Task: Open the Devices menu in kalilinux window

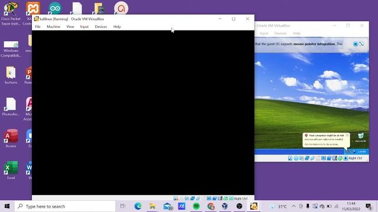Action: [101, 26]
